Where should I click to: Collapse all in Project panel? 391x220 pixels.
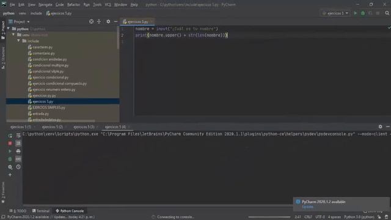(99, 22)
